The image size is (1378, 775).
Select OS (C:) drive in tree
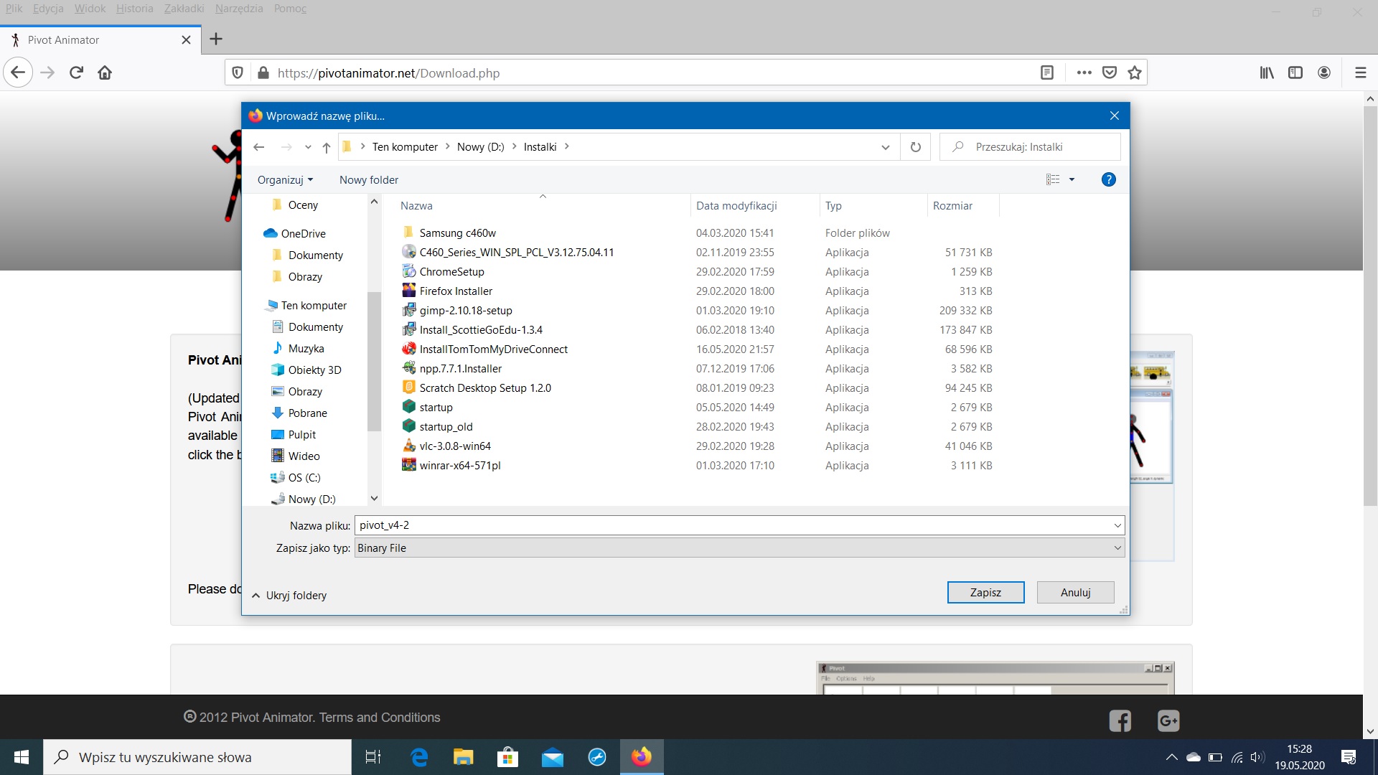[x=296, y=478]
